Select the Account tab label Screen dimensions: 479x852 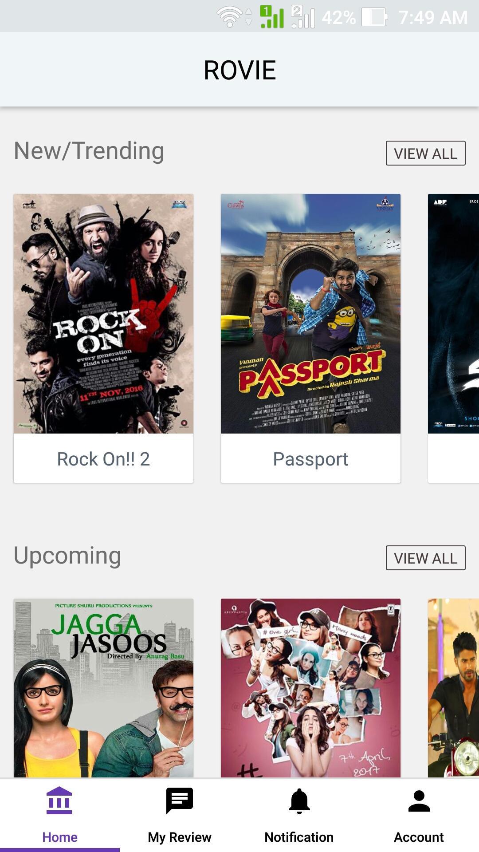[x=419, y=837]
